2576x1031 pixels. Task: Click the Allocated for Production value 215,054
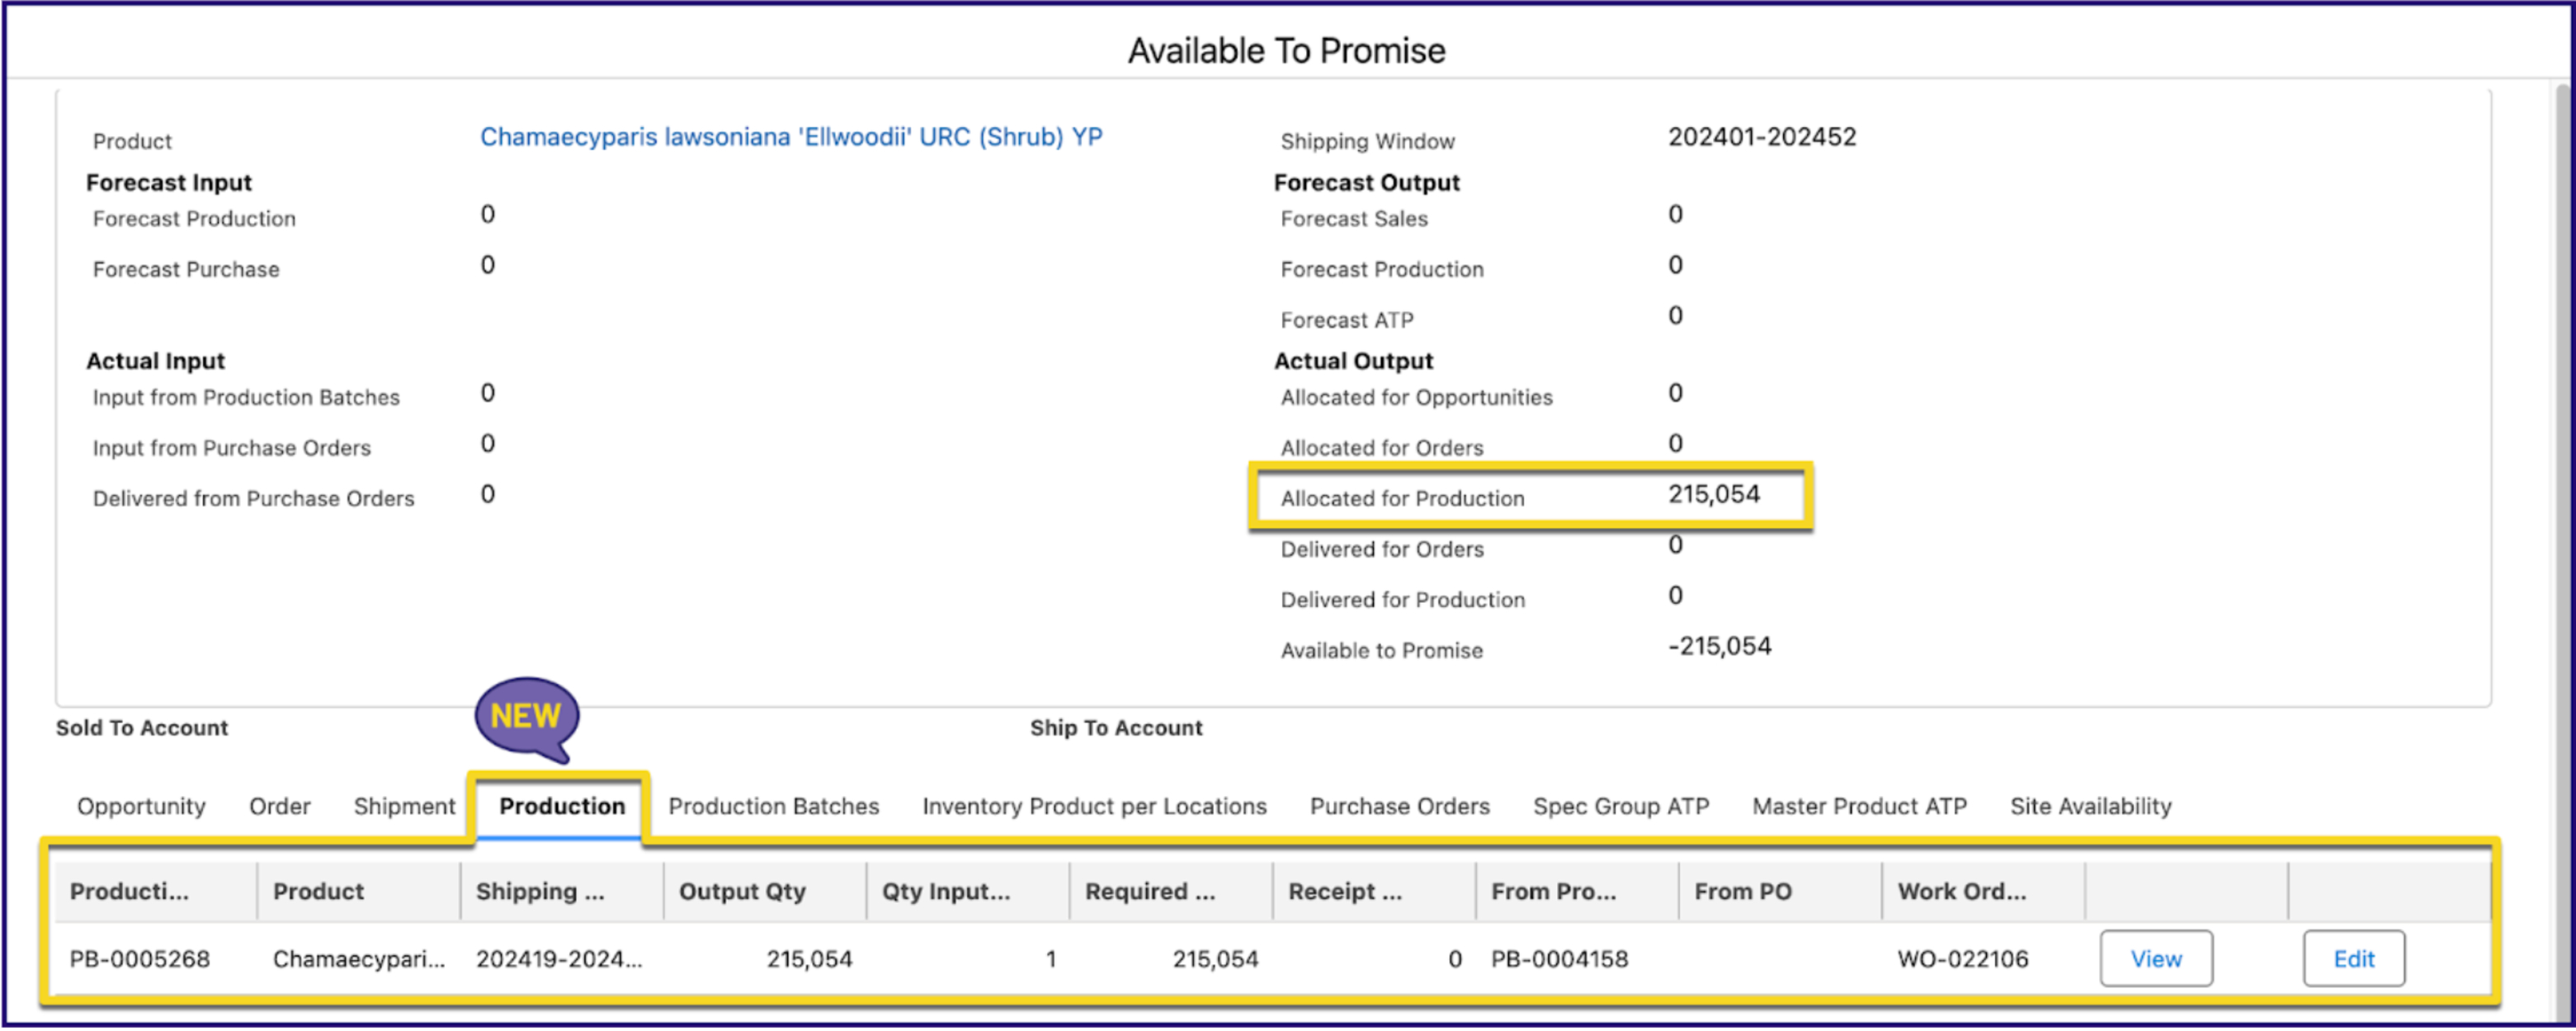[1713, 495]
